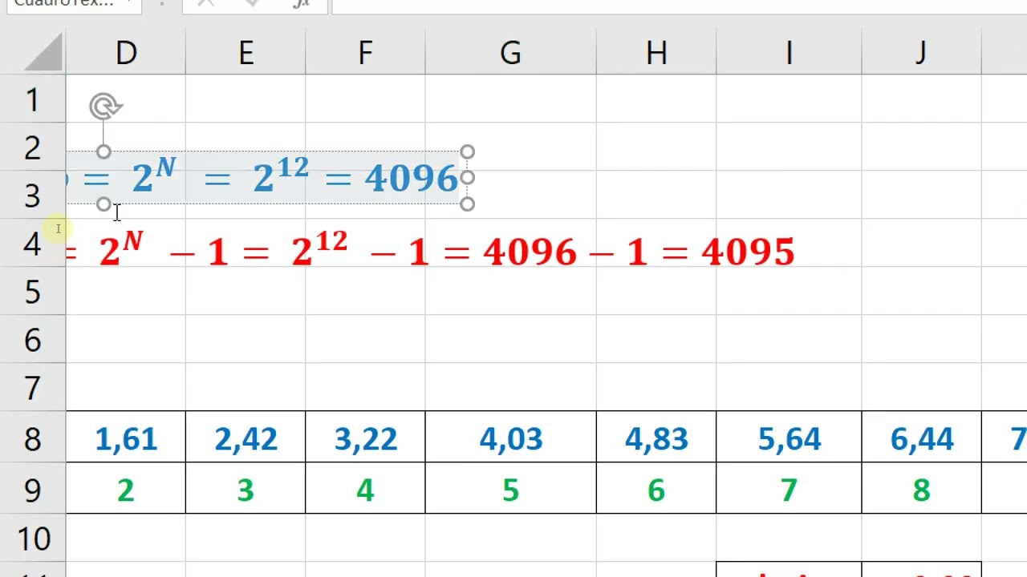Click the top-right resize handle of text box
This screenshot has height=577, width=1027.
pyautogui.click(x=468, y=151)
